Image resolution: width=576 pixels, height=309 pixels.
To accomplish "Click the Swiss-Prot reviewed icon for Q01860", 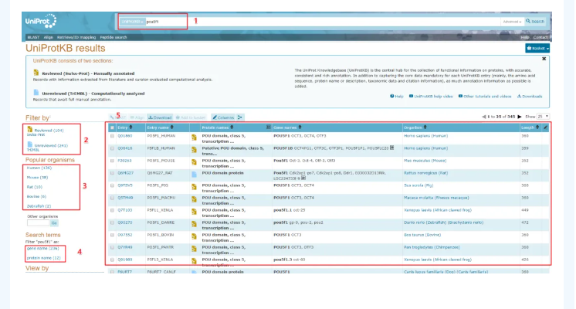I will (x=194, y=138).
